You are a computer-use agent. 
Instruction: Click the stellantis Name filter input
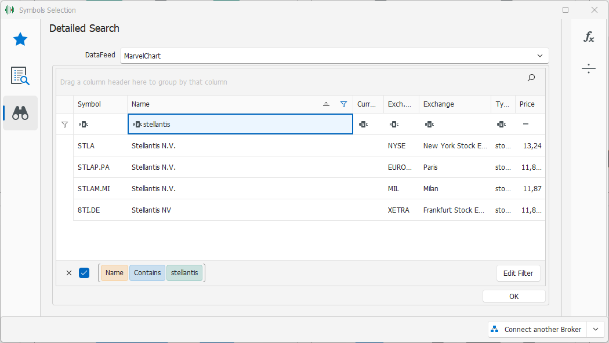(240, 124)
